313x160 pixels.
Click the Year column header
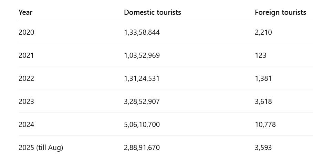[x=25, y=13]
